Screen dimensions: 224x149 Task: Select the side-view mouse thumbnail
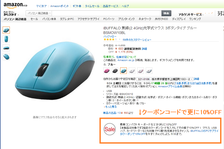click(6, 48)
